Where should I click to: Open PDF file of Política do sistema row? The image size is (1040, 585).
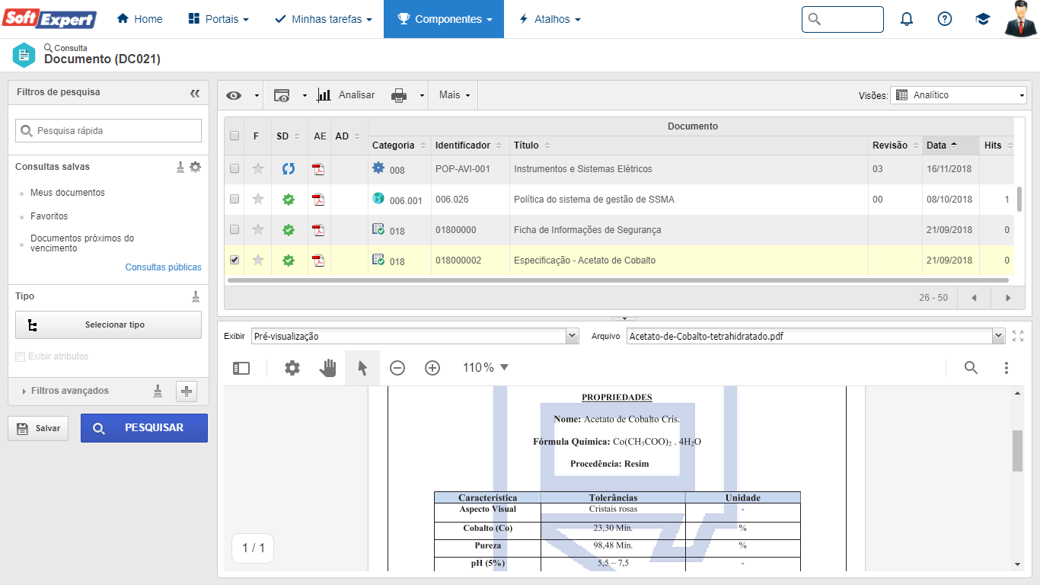coord(318,200)
